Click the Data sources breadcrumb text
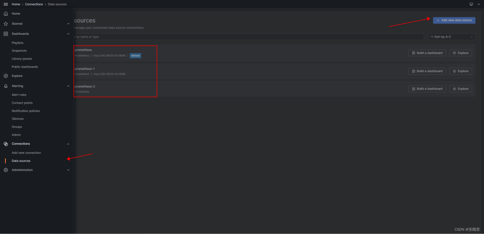The height and width of the screenshot is (234, 484). [x=57, y=4]
